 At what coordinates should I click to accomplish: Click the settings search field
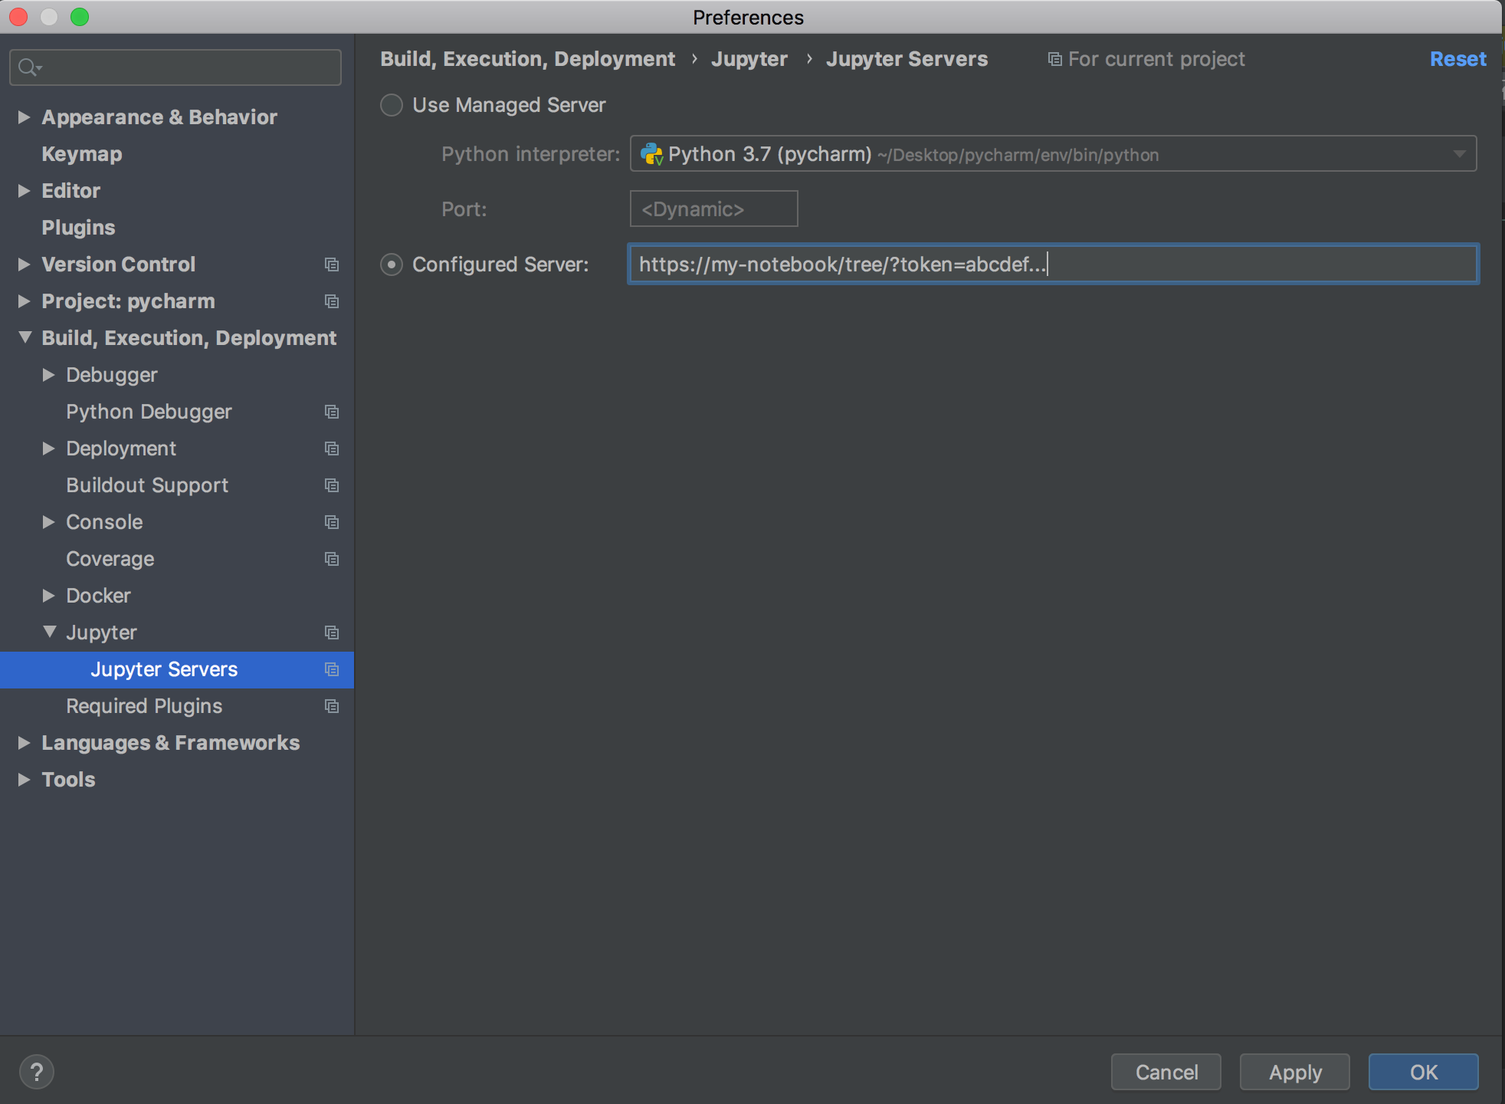(x=175, y=67)
